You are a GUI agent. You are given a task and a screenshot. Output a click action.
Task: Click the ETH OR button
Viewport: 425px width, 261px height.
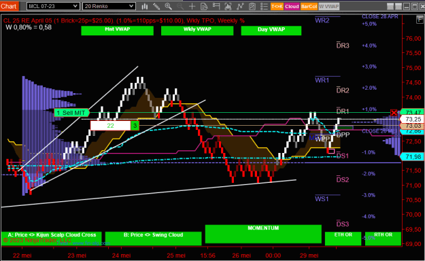pyautogui.click(x=343, y=239)
